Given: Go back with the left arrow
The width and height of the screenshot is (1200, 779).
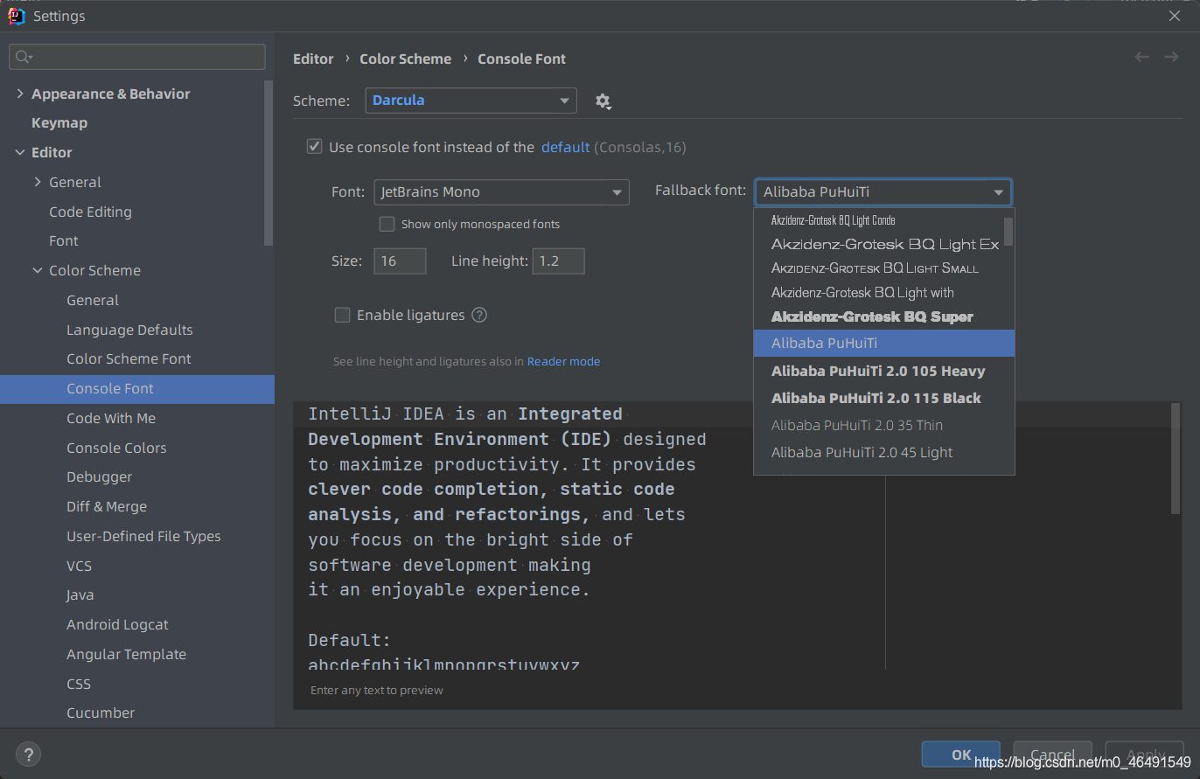Looking at the screenshot, I should click(x=1141, y=57).
